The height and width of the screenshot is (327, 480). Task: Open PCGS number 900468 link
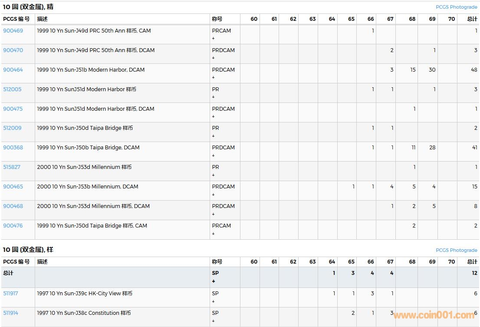(13, 206)
